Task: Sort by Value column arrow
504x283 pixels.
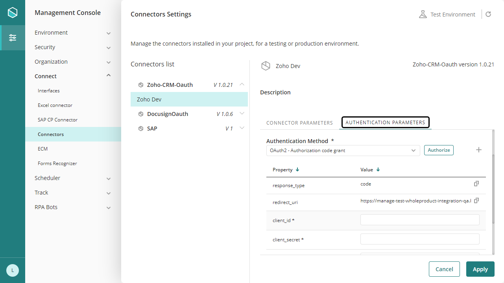Action: 378,170
